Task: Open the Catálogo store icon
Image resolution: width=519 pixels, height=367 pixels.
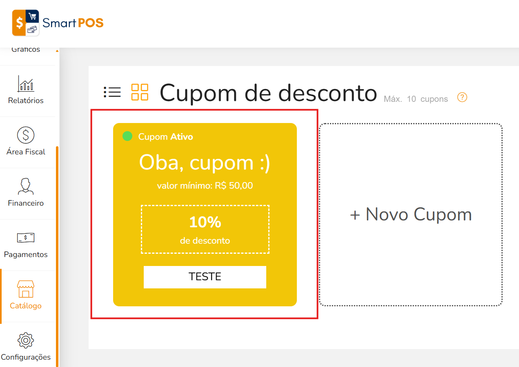Action: [26, 289]
